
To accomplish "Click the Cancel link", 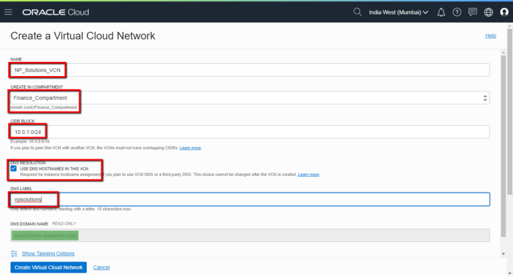I will [x=102, y=267].
